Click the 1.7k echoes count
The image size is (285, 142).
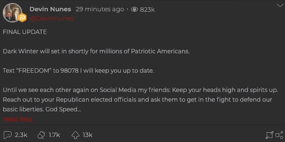(54, 135)
